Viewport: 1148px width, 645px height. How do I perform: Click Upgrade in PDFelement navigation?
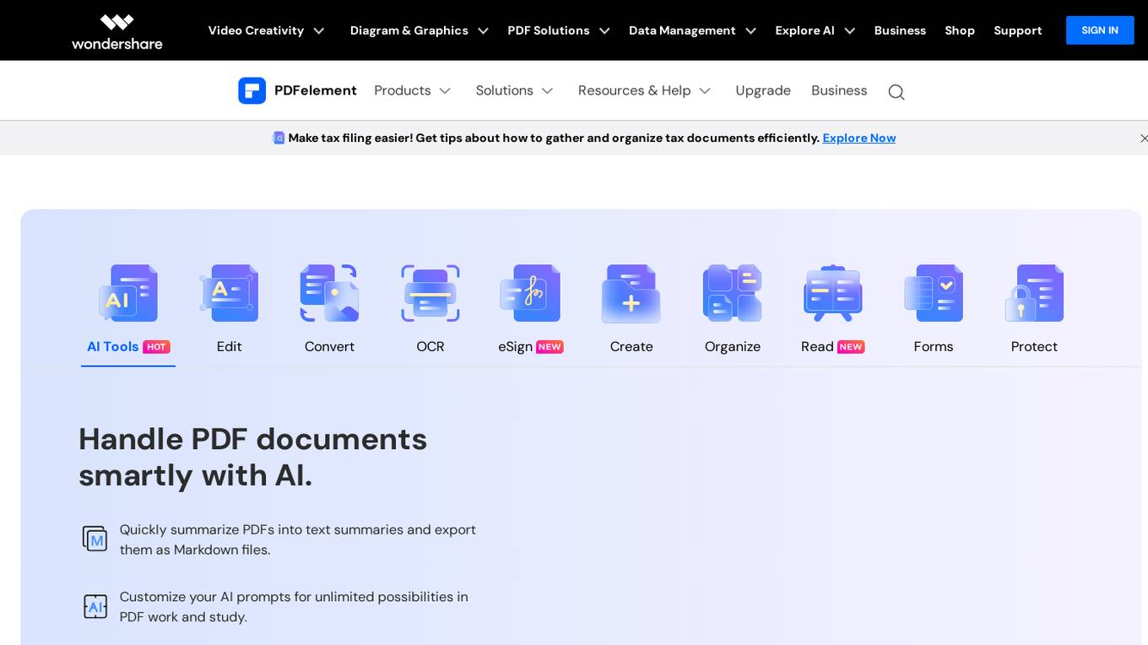point(763,90)
